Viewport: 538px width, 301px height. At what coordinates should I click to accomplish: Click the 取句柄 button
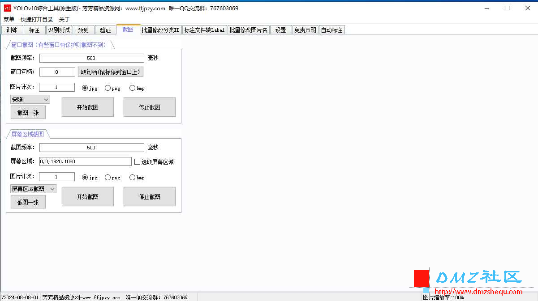point(111,72)
